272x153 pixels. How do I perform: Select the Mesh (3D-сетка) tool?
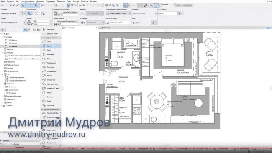pos(51,105)
